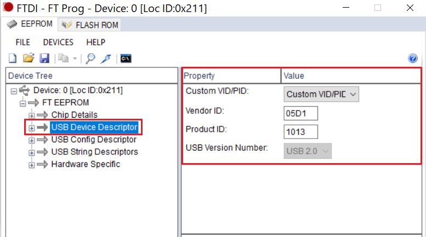426x237 pixels.
Task: Click the new template icon
Action: [x=13, y=59]
